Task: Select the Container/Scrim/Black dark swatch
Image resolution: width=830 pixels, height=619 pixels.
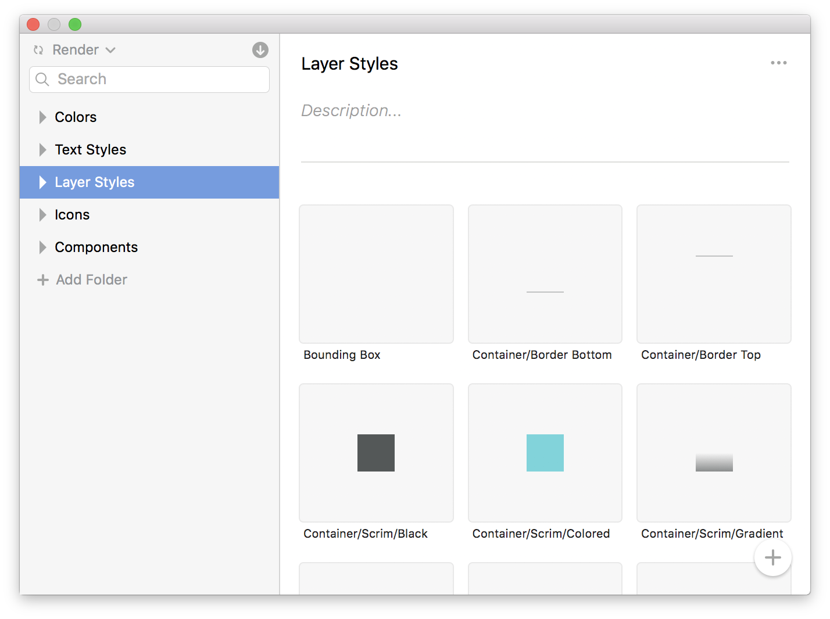Action: pyautogui.click(x=376, y=453)
